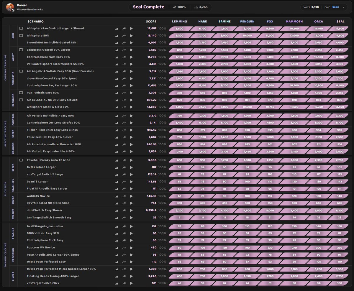Click the 6,358.4 score for domiSwitch Easy Slower

(151, 211)
